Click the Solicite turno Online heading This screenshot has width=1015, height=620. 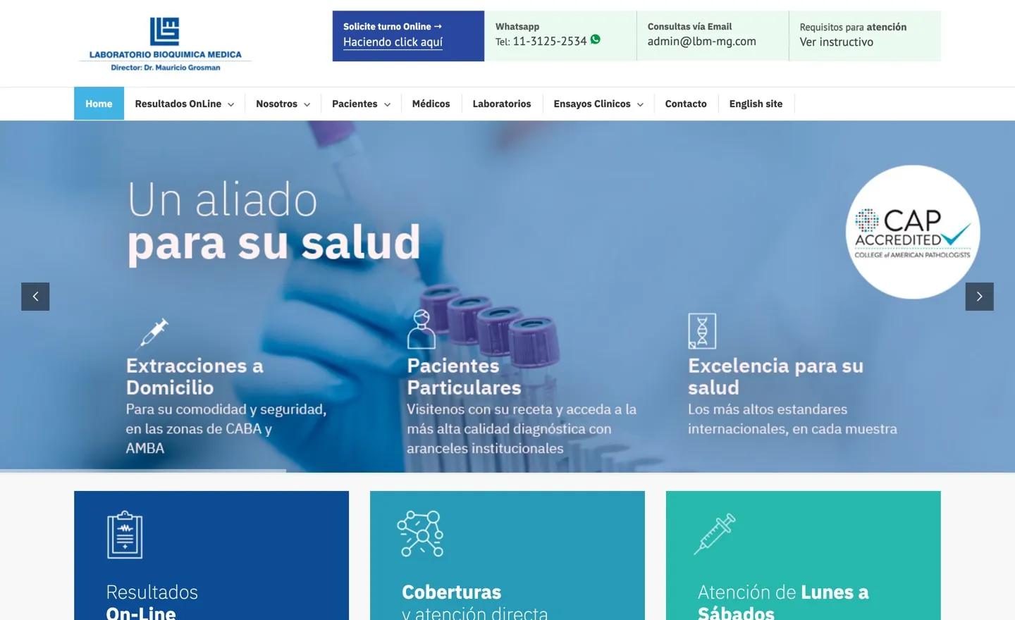click(393, 27)
